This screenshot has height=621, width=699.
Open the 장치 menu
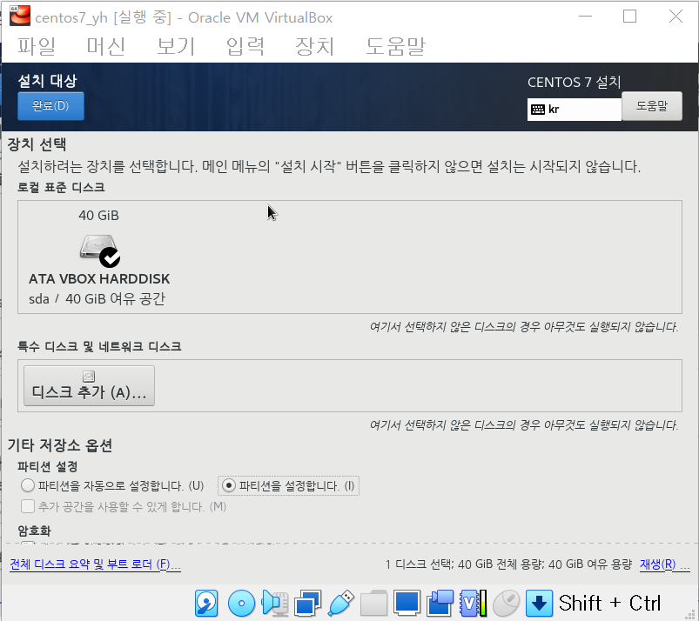315,46
